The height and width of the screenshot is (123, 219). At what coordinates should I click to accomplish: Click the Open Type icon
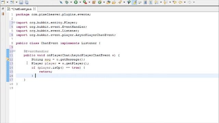108,2
